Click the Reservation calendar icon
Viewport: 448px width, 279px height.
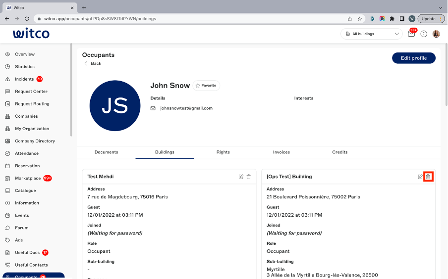point(8,166)
